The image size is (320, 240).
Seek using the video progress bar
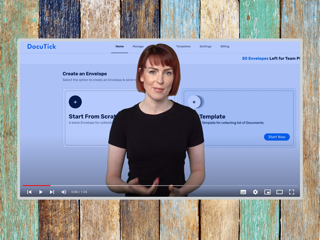coord(160,186)
